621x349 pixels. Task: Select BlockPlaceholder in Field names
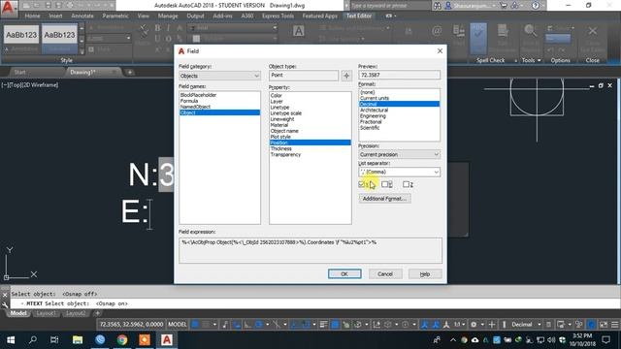coord(198,95)
